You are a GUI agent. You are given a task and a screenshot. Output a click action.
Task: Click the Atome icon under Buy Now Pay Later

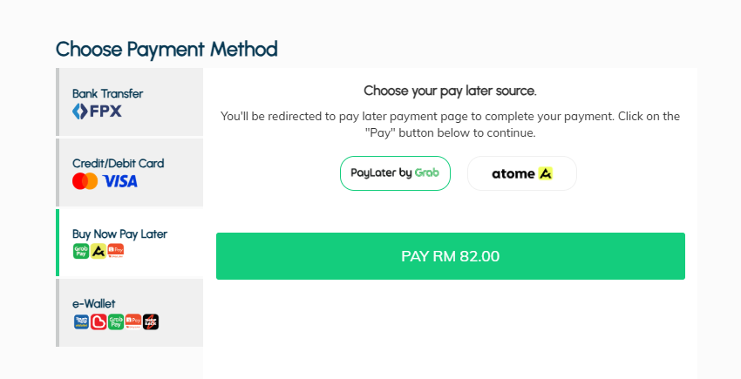tap(99, 251)
